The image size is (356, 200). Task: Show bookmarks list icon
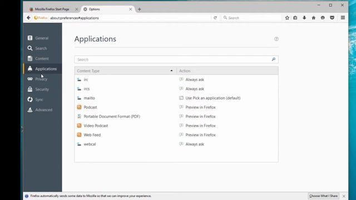click(x=295, y=18)
